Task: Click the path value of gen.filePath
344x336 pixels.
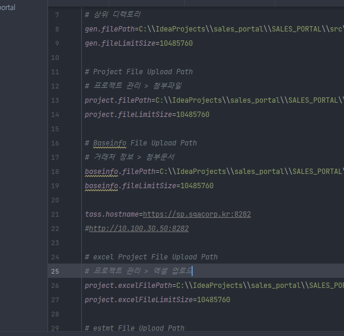Action: click(x=241, y=29)
